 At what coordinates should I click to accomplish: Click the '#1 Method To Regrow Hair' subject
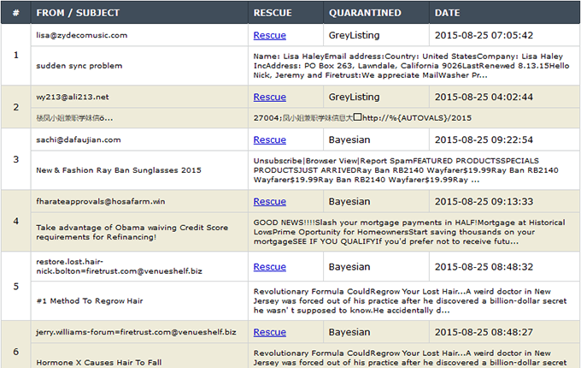pos(89,301)
